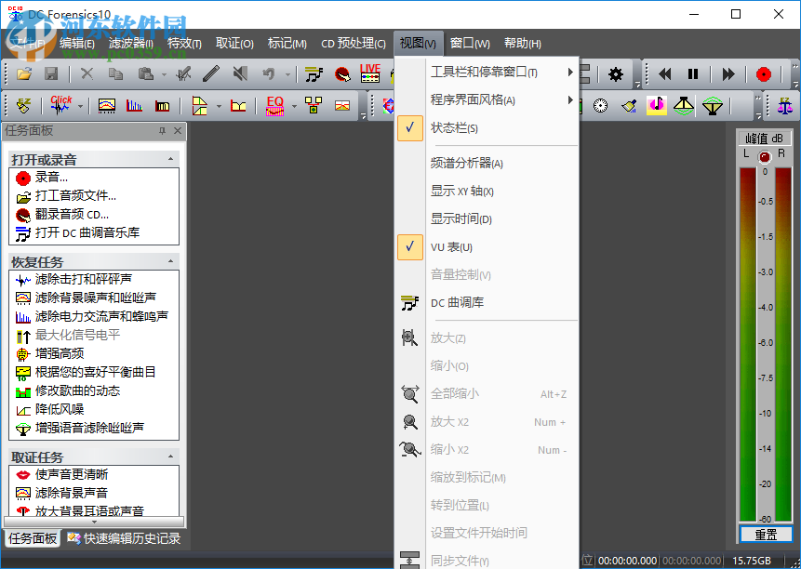Click the 重置 button under VU meter
Viewport: 801px width, 569px height.
(766, 535)
